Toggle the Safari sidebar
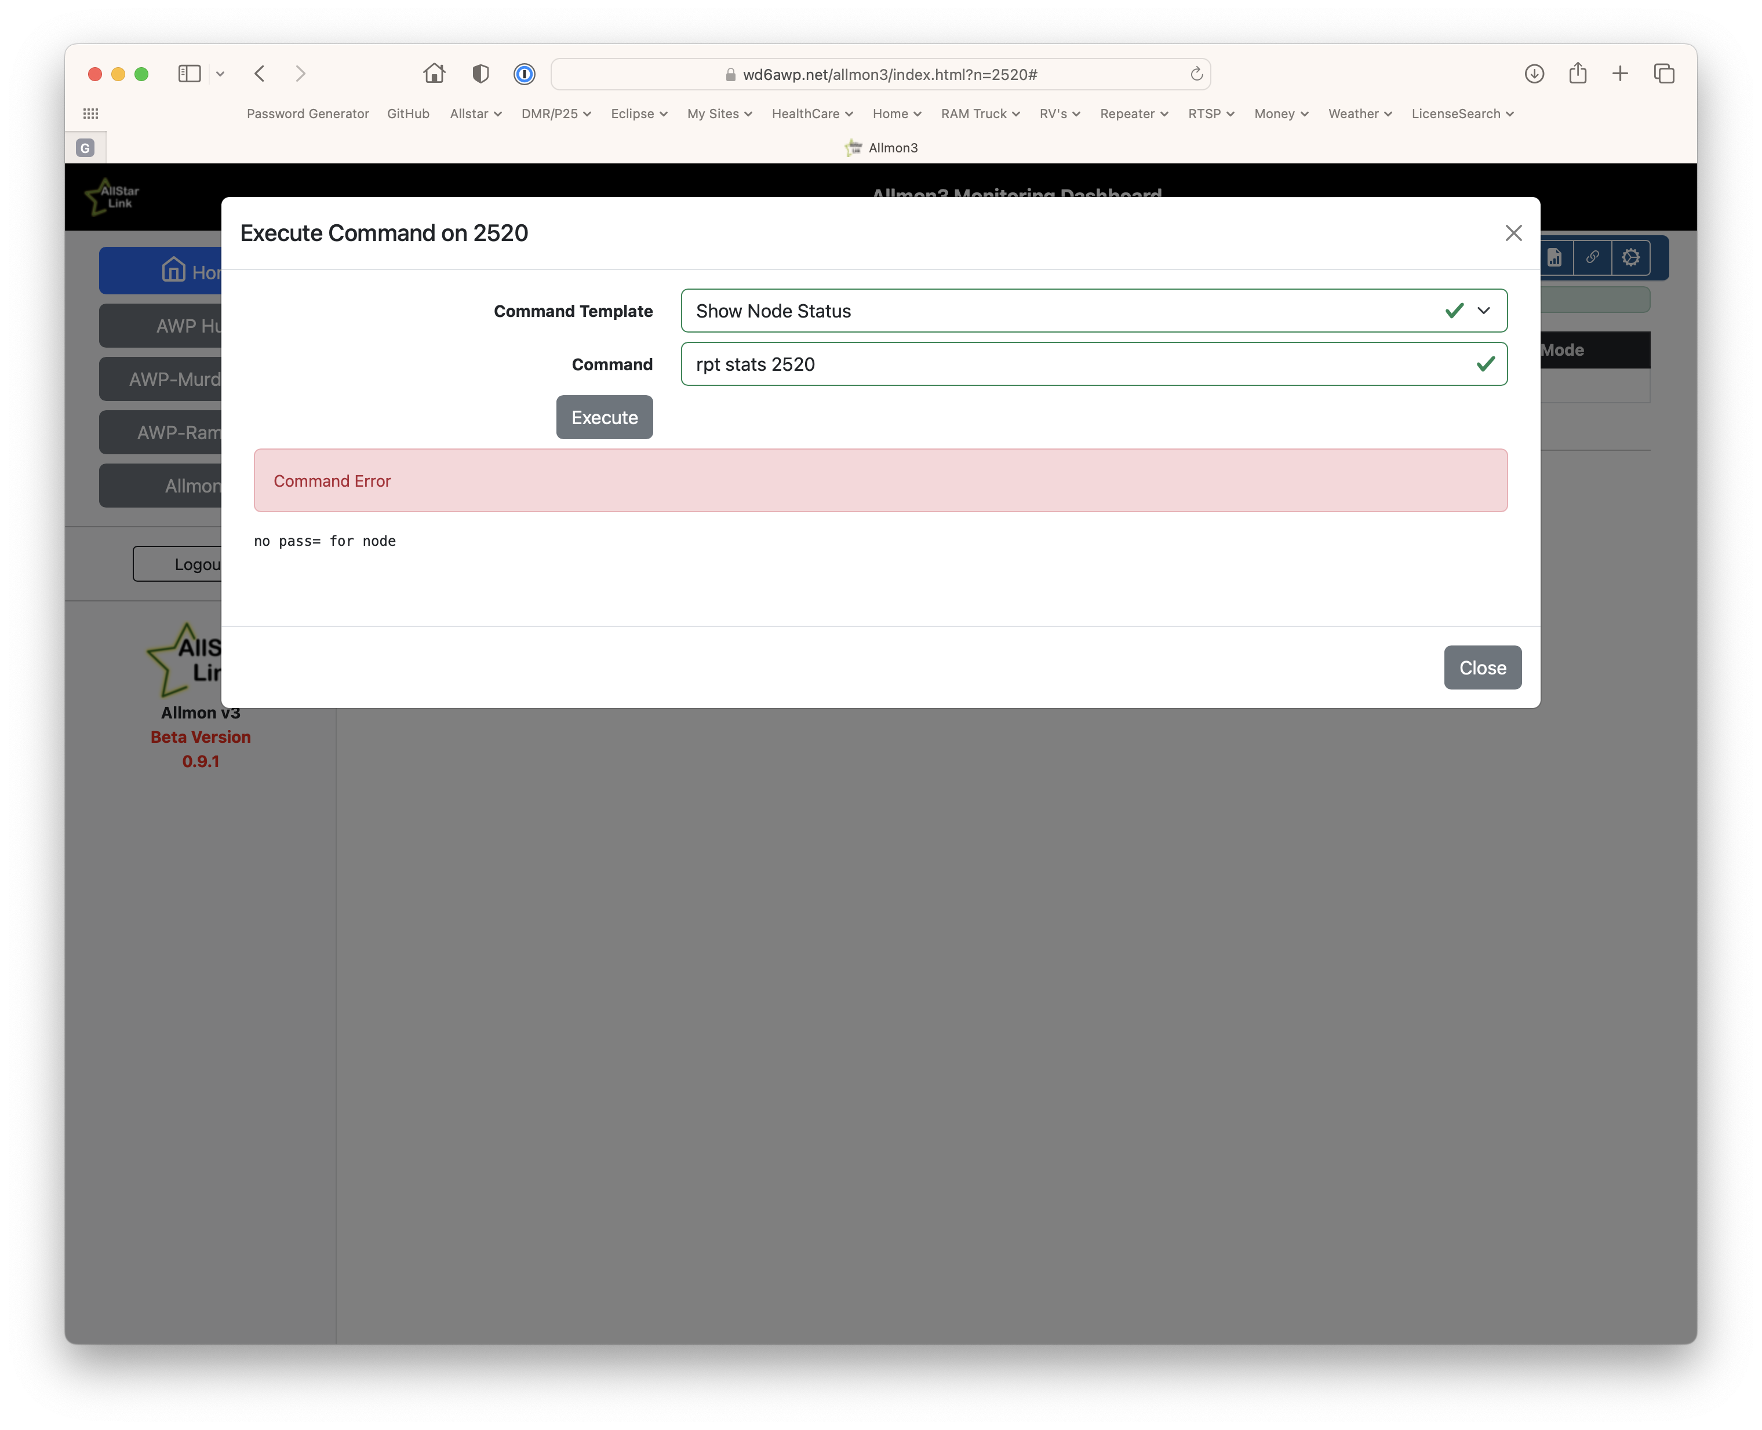The width and height of the screenshot is (1762, 1430). tap(190, 74)
